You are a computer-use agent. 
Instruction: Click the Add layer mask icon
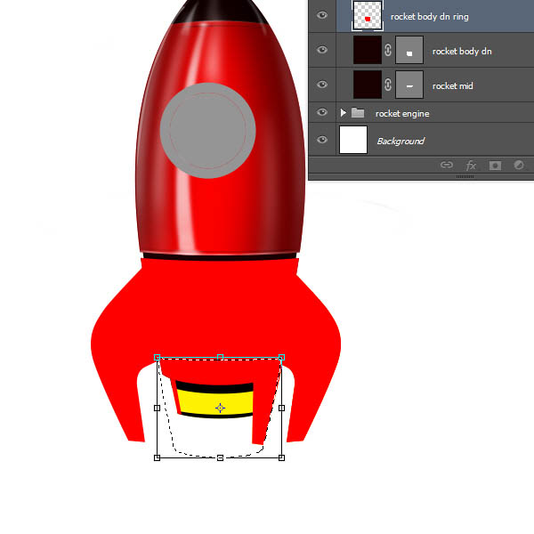tap(496, 166)
